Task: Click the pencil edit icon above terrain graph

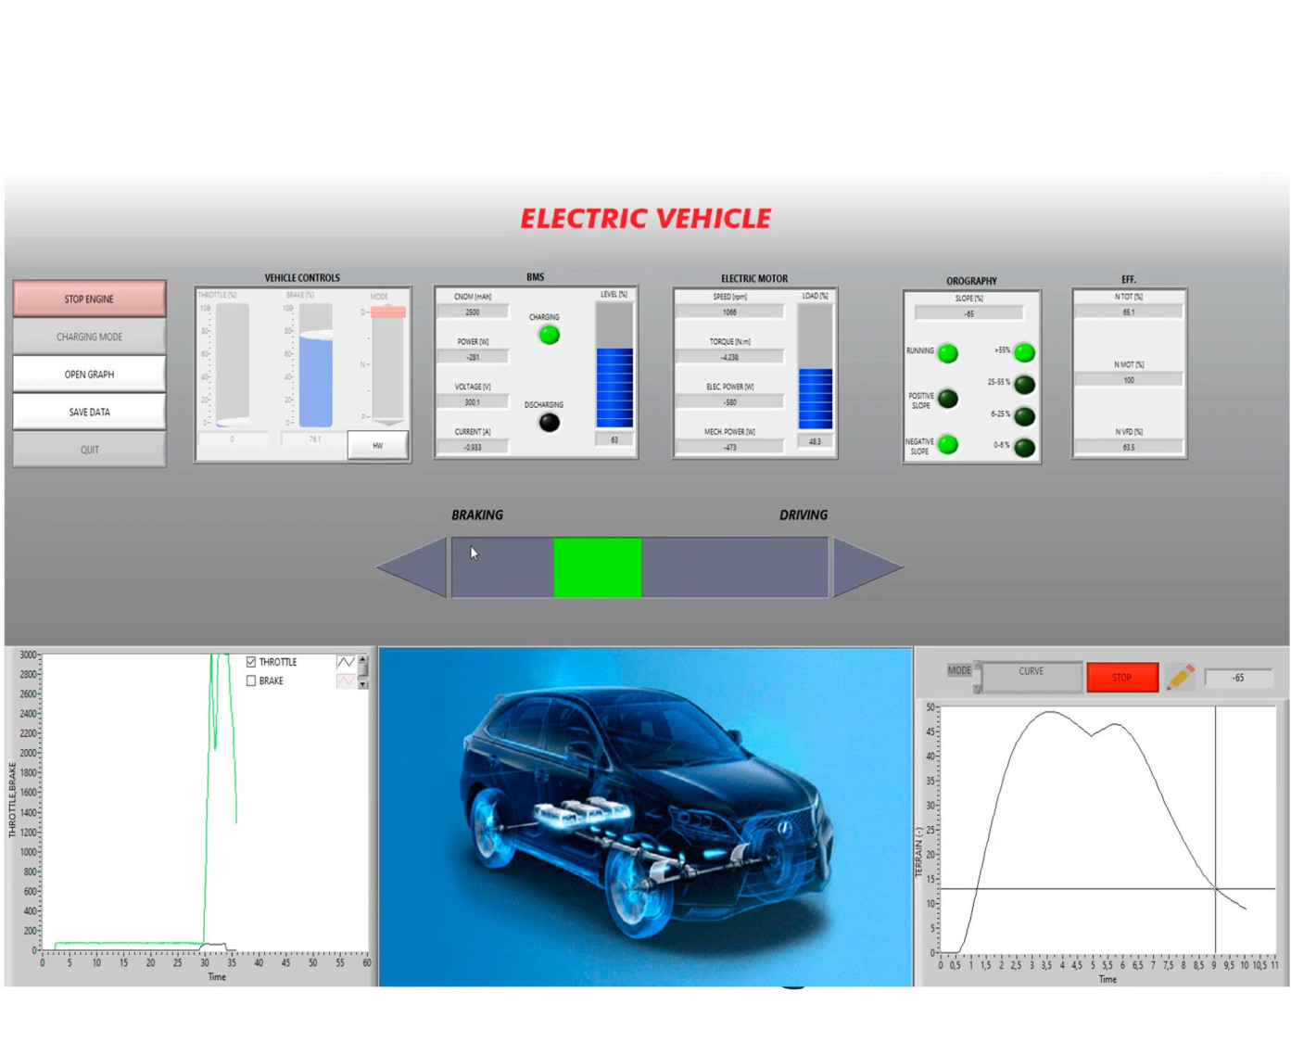Action: [1180, 677]
